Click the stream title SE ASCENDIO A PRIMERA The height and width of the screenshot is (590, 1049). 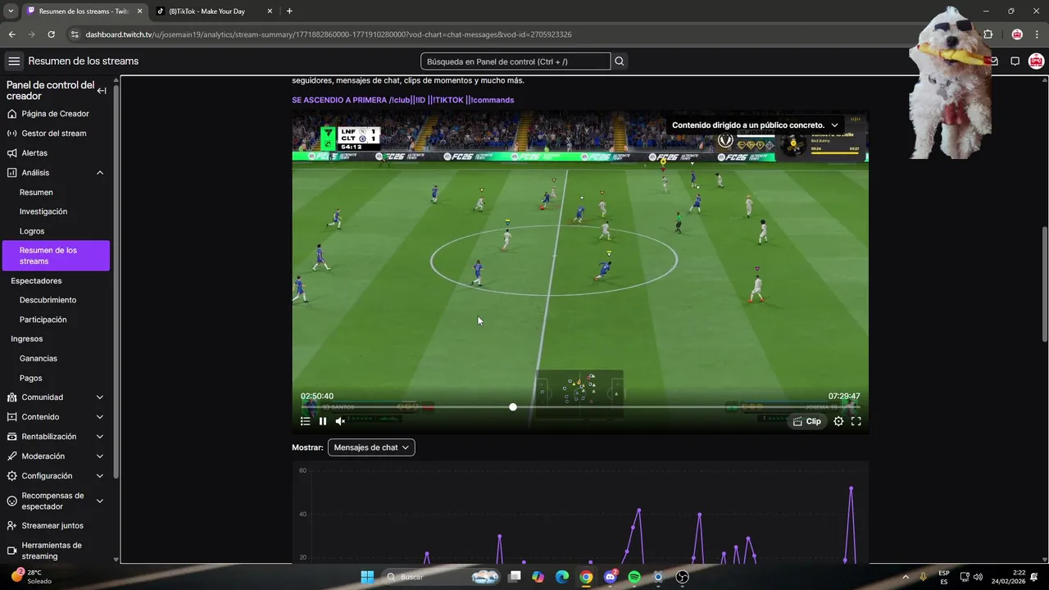[x=403, y=100]
